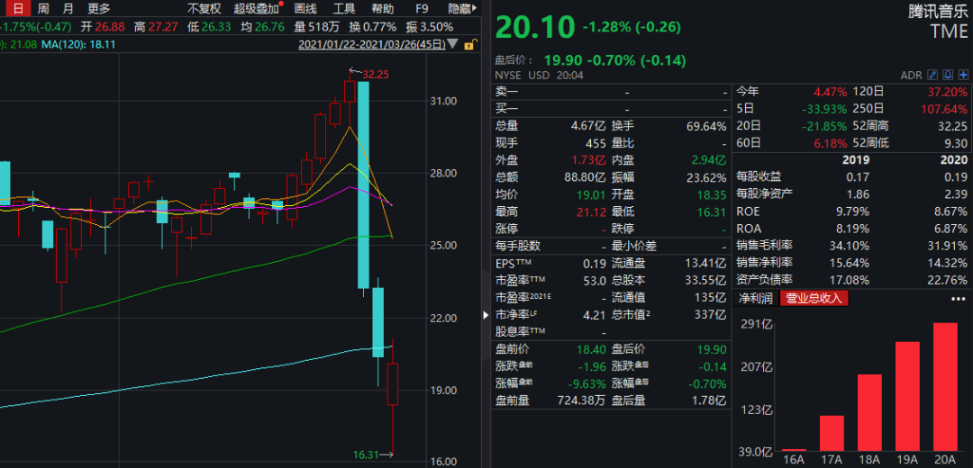Open 超级叠加 super overlay
This screenshot has width=973, height=468.
pos(257,9)
